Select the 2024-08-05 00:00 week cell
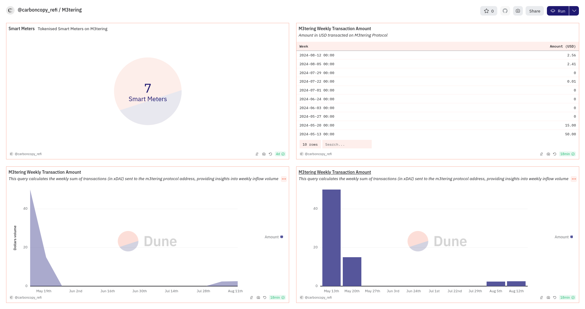585x309 pixels. (x=317, y=64)
